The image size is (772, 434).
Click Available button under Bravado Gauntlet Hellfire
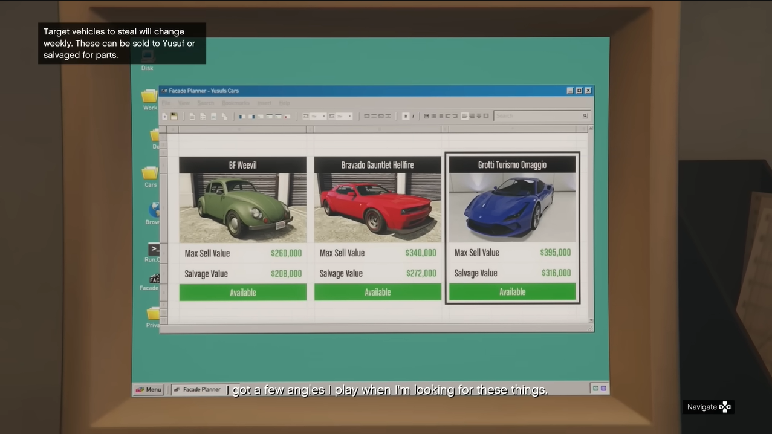pos(377,292)
